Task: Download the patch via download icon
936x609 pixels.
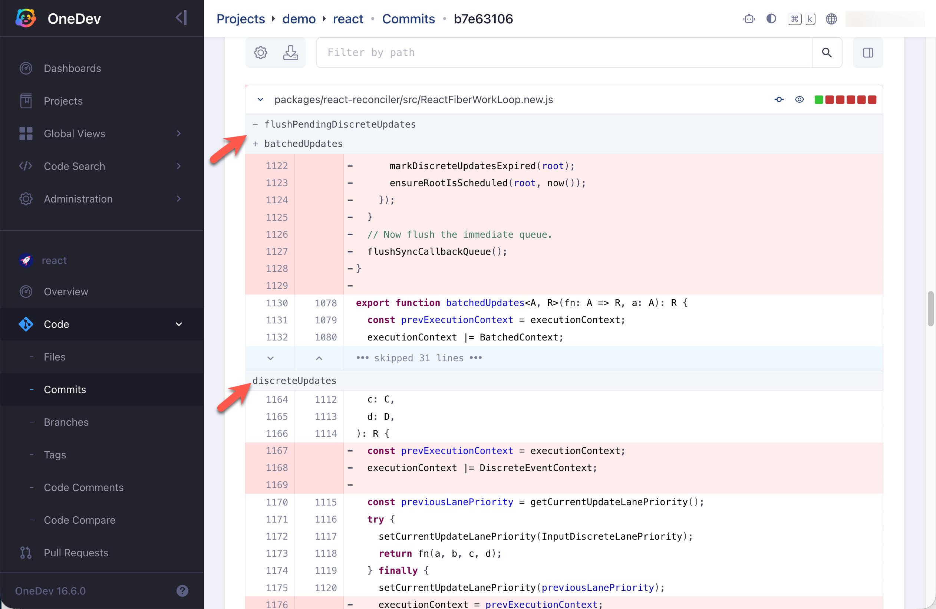Action: click(290, 52)
